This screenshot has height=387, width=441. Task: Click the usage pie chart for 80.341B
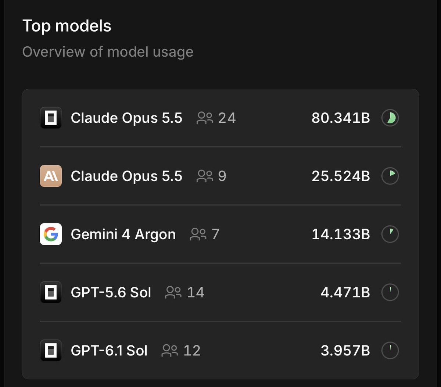[x=390, y=118]
